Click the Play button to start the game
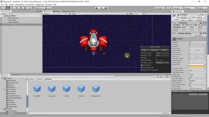The height and width of the screenshot is (117, 209). tap(97, 8)
